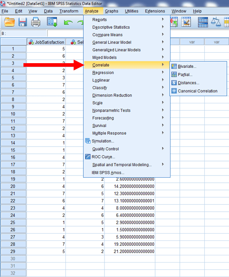Click the Save floppy disk icon
229x277 pixels.
(23, 22)
